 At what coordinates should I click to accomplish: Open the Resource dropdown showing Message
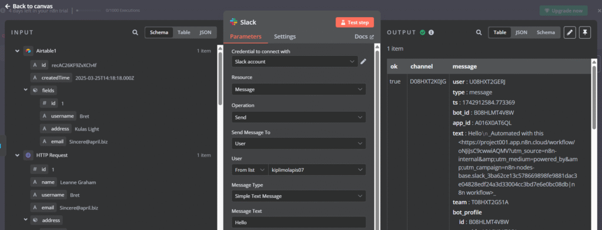299,89
